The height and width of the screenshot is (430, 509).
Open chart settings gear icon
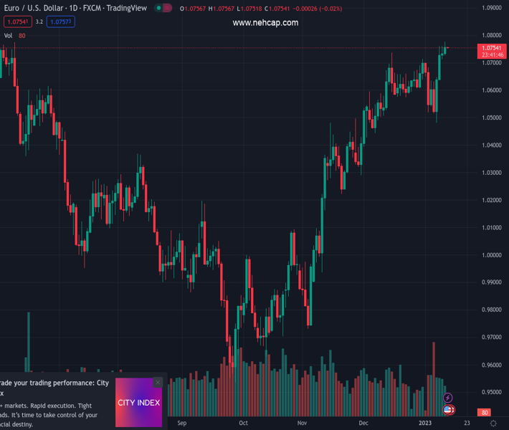click(x=493, y=424)
